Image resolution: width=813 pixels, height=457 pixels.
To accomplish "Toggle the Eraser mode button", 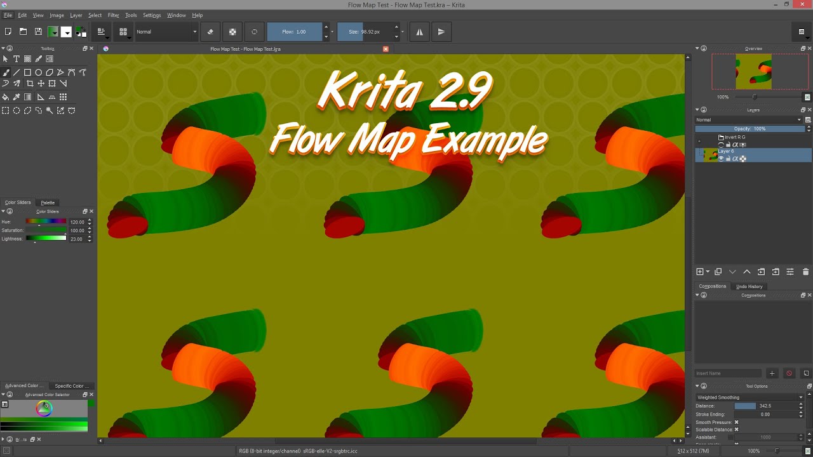I will [x=210, y=32].
